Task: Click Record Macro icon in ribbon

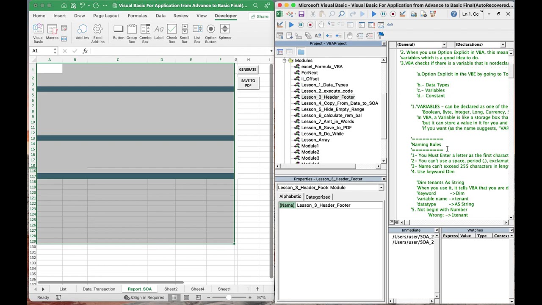Action: coord(64,28)
